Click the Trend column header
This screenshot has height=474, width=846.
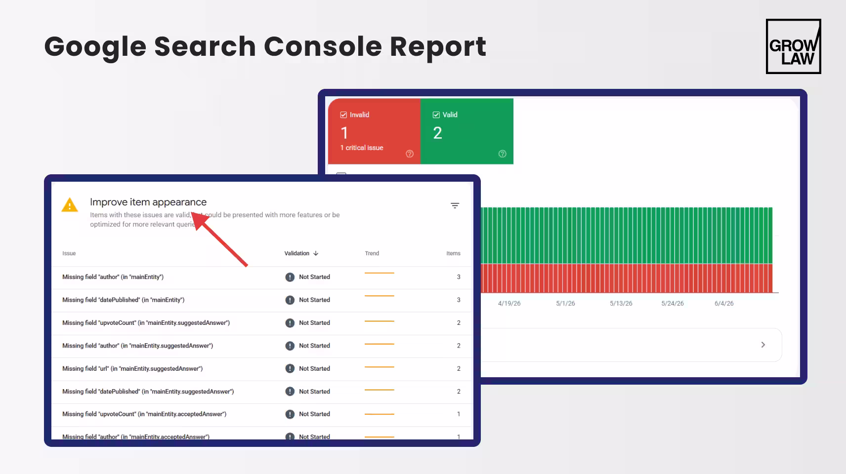372,253
